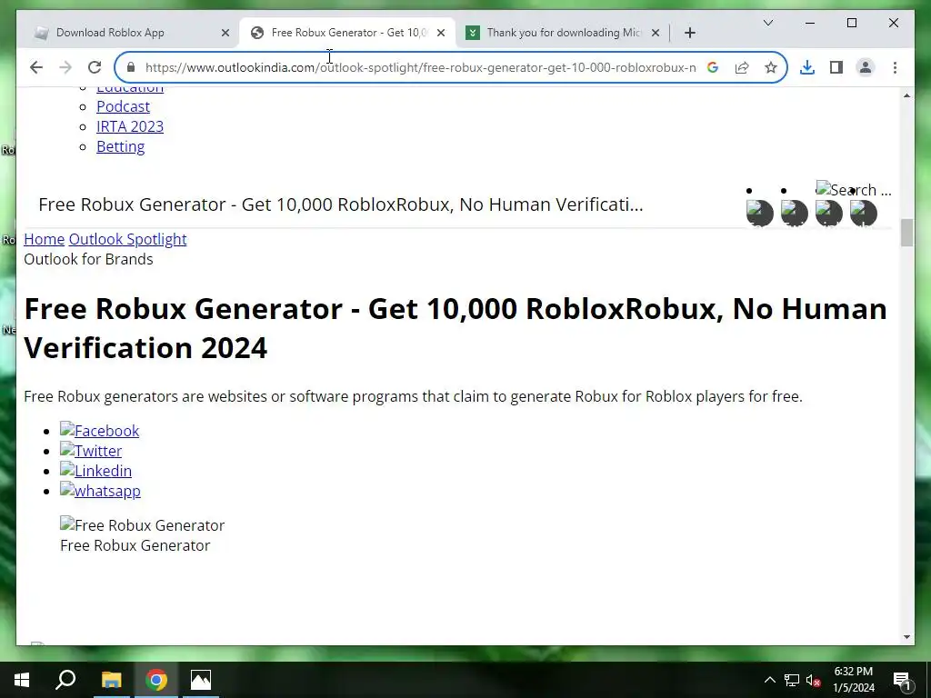Click the scrollbar down arrow
Image resolution: width=931 pixels, height=698 pixels.
pos(906,637)
